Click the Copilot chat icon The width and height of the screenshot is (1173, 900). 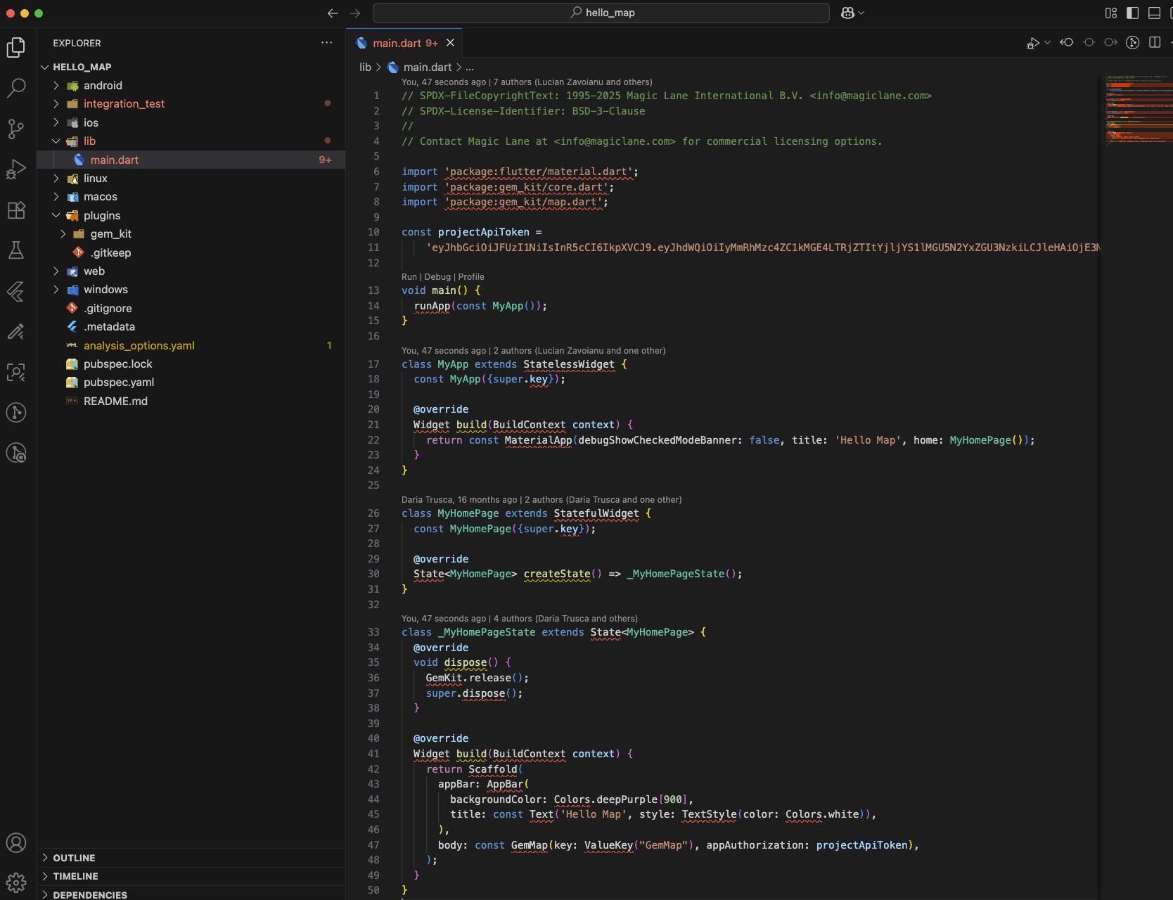pyautogui.click(x=847, y=13)
